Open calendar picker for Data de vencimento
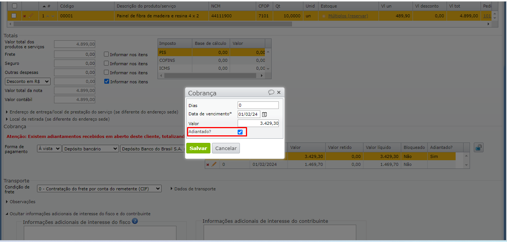The width and height of the screenshot is (507, 242). (264, 114)
